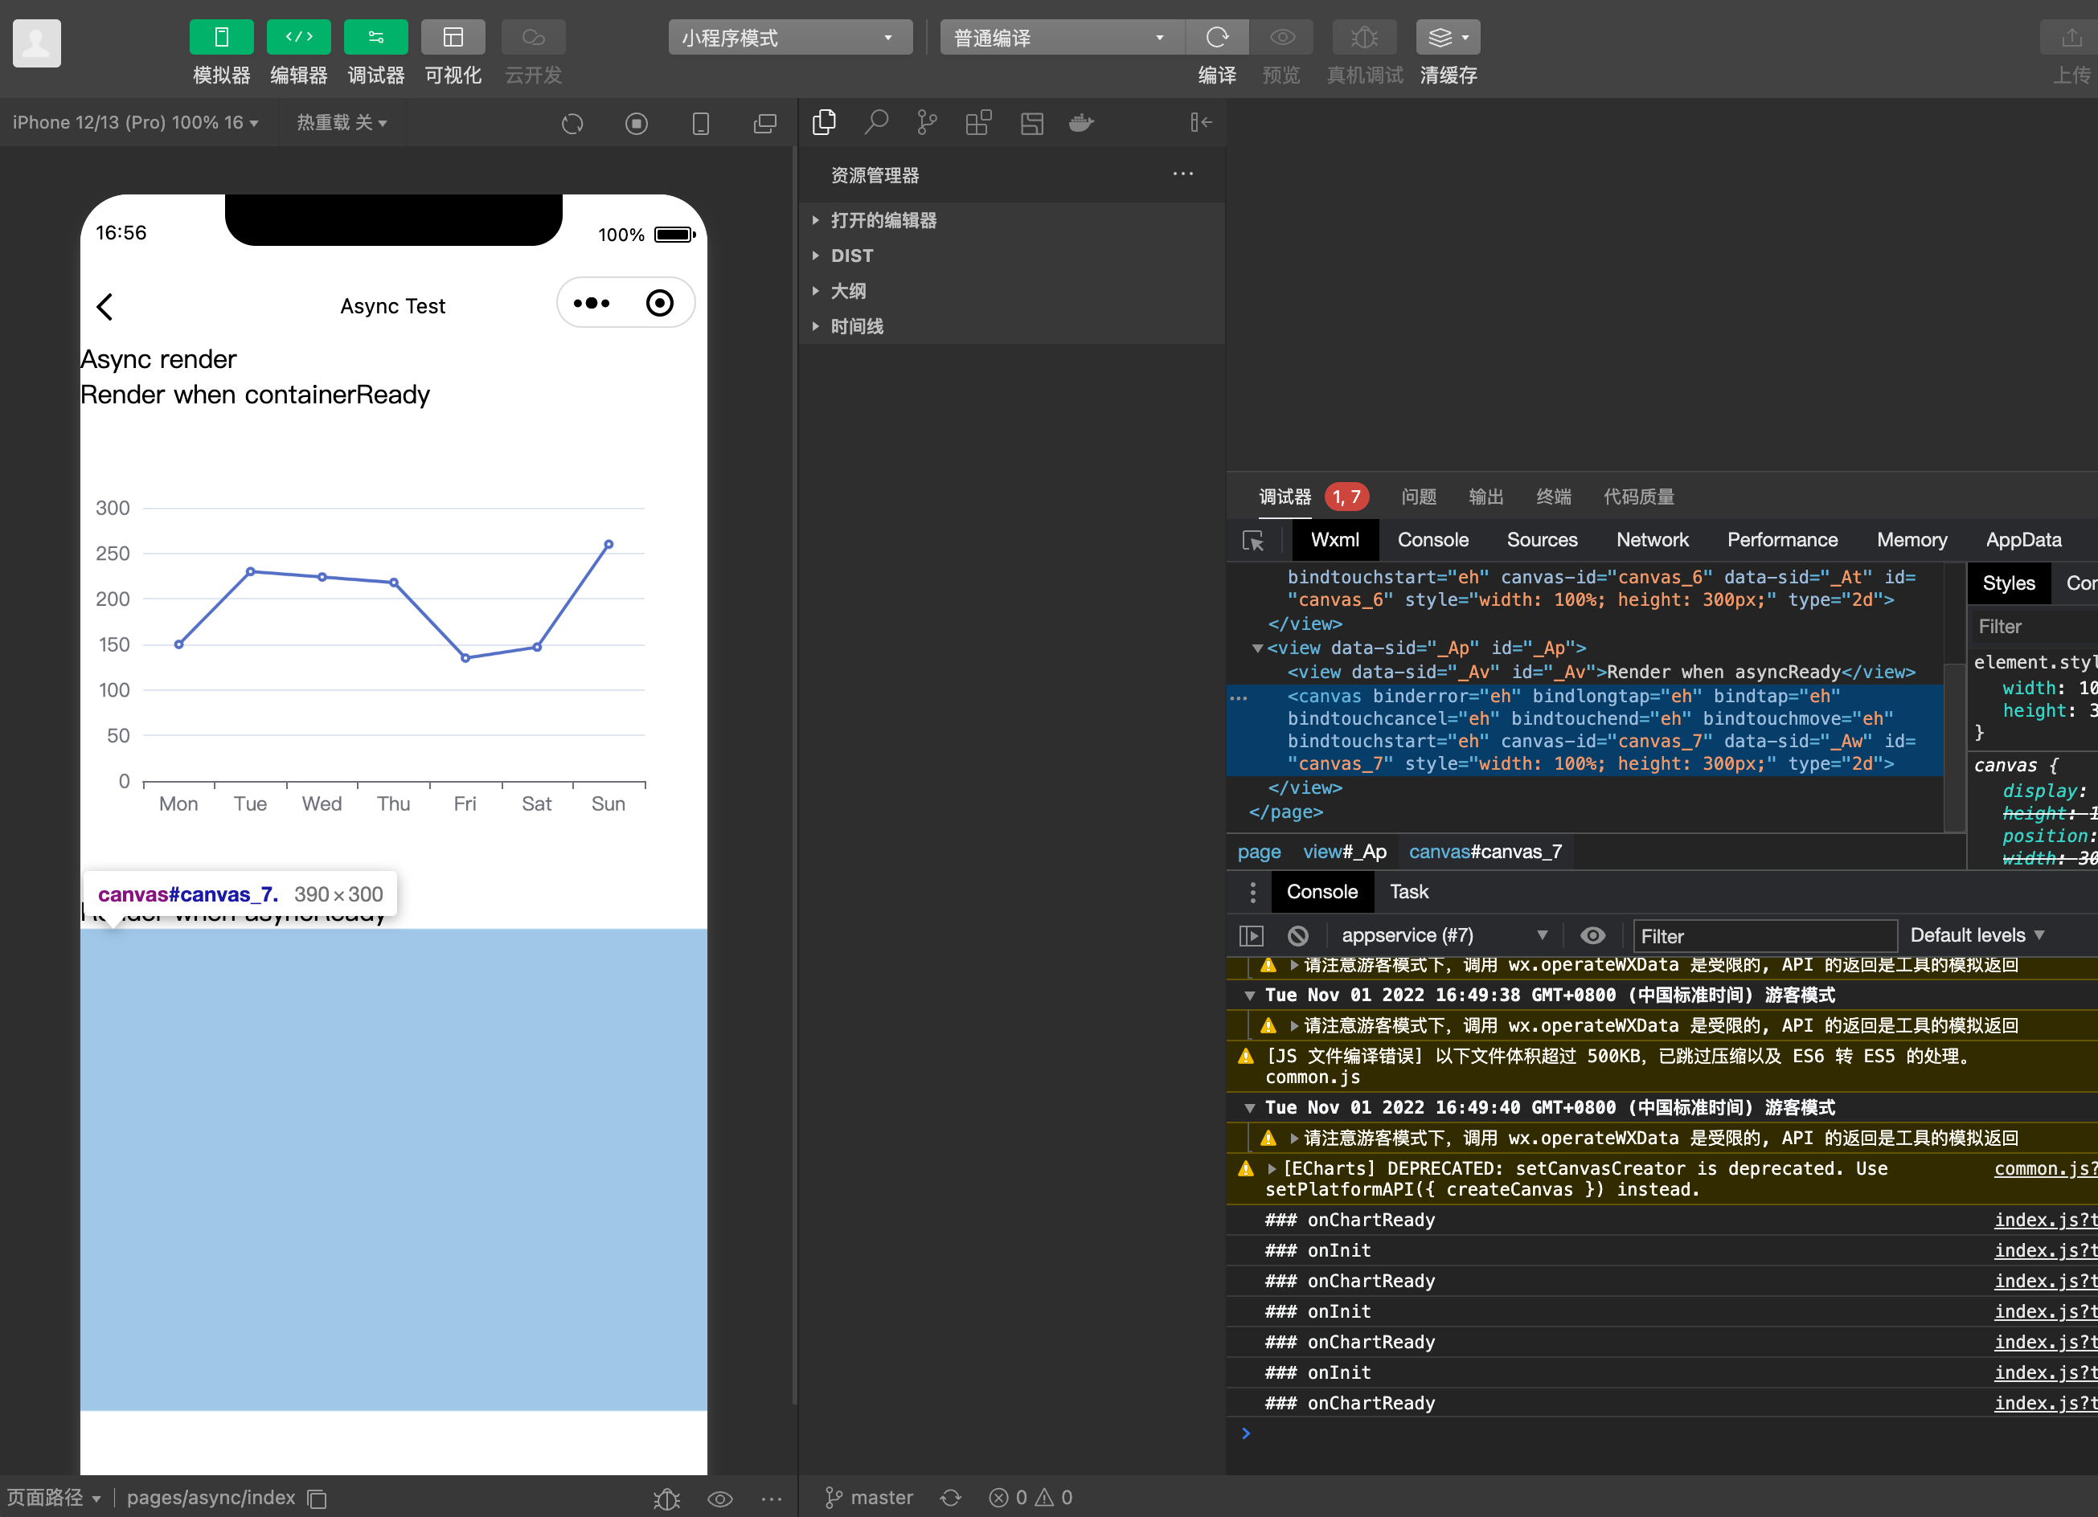Open the source control branch icon
The height and width of the screenshot is (1517, 2098).
(927, 122)
